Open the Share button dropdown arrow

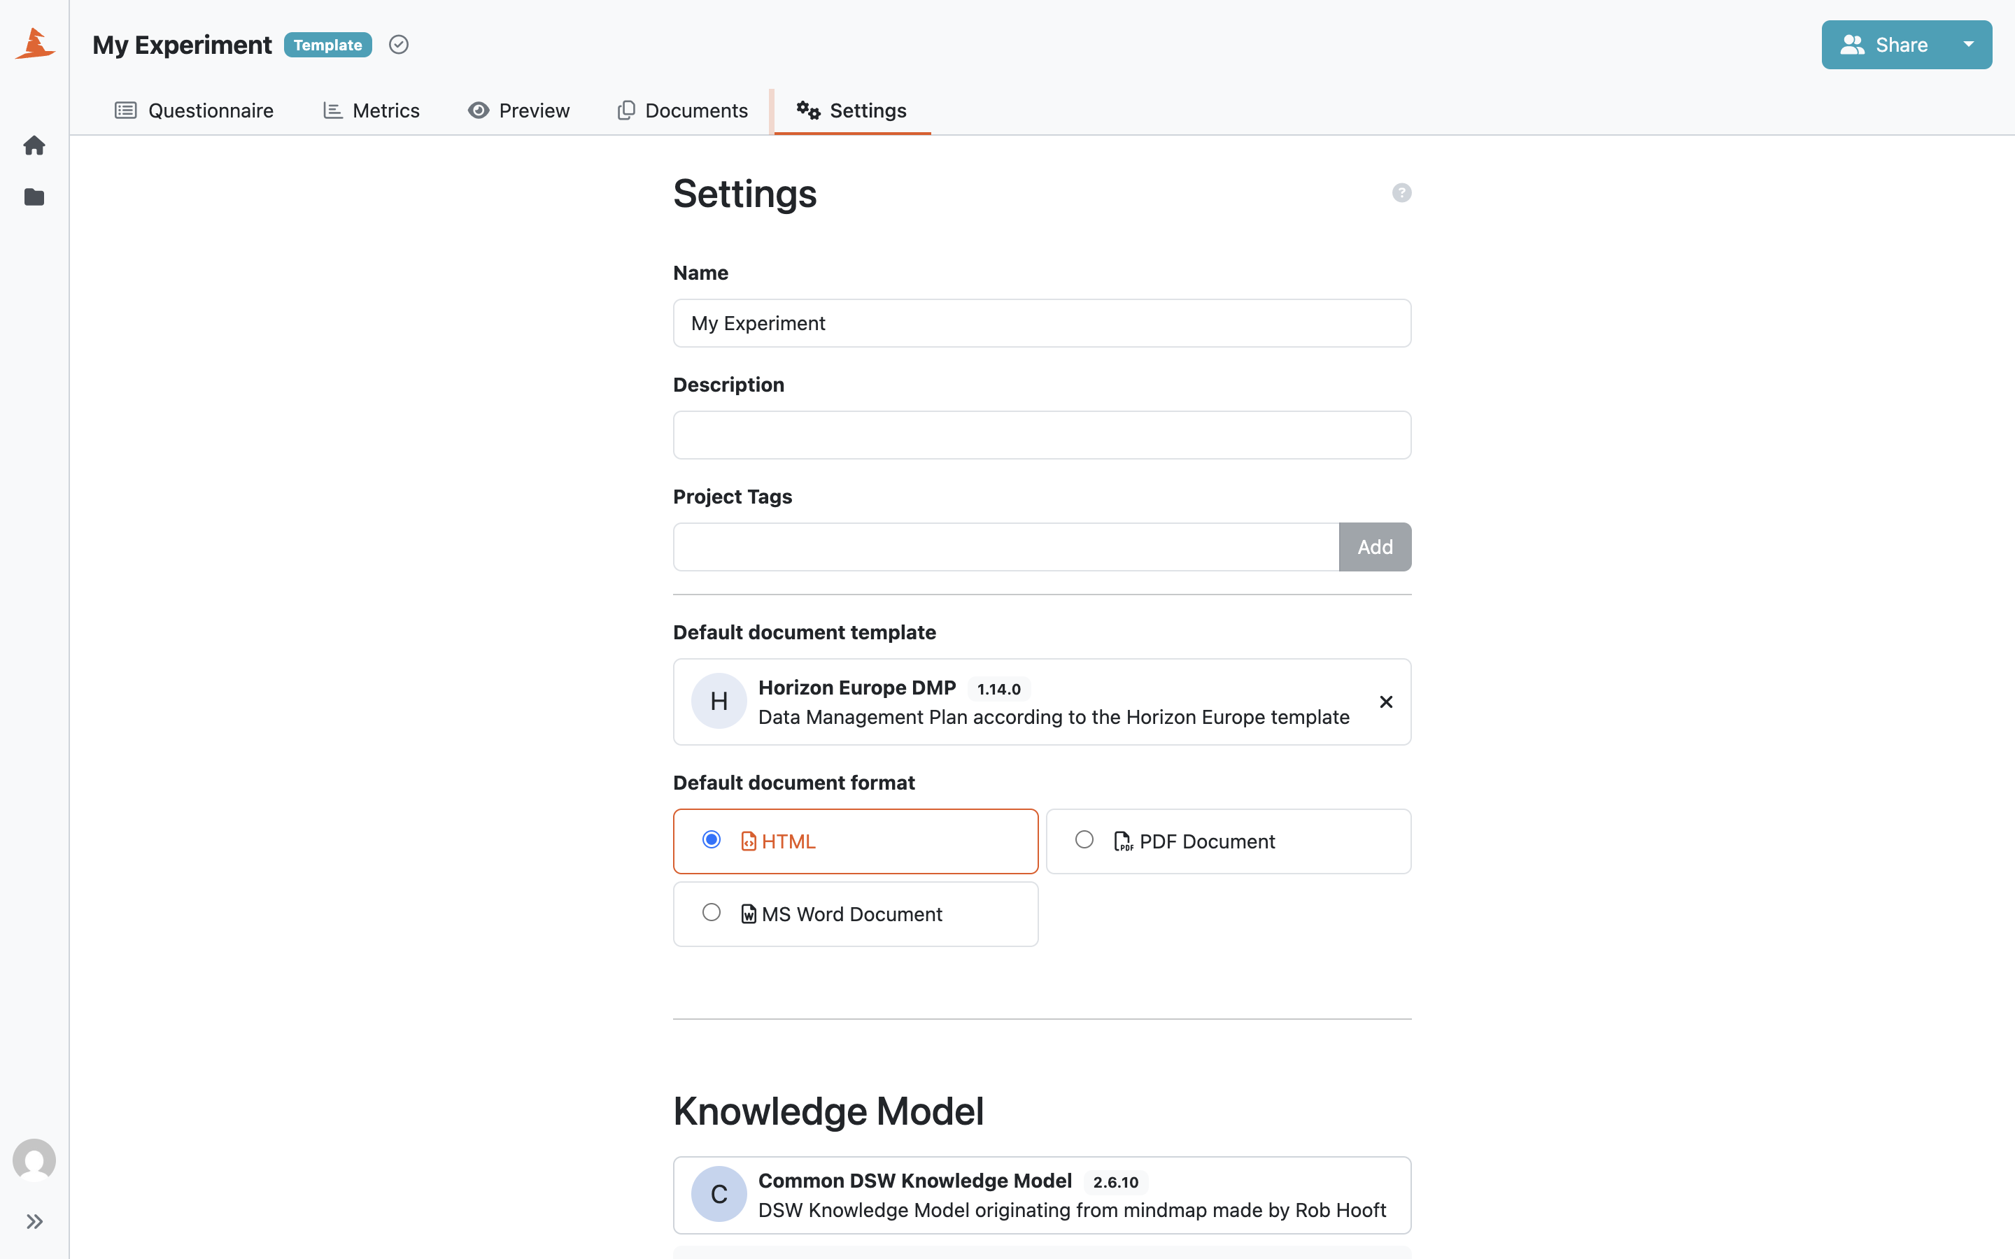pyautogui.click(x=1968, y=45)
